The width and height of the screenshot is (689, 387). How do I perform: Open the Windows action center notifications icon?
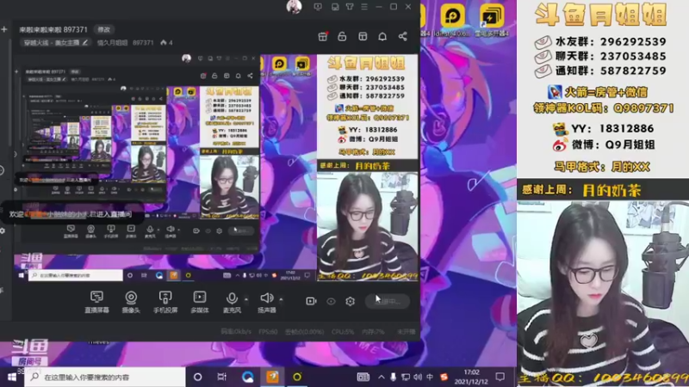500,377
